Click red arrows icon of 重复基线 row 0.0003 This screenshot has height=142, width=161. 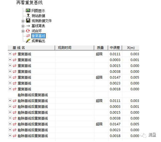[14, 60]
